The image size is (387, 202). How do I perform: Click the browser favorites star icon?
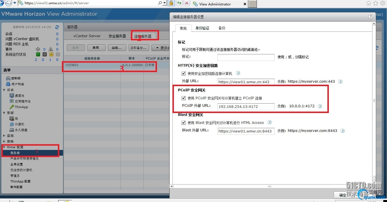tap(376, 3)
